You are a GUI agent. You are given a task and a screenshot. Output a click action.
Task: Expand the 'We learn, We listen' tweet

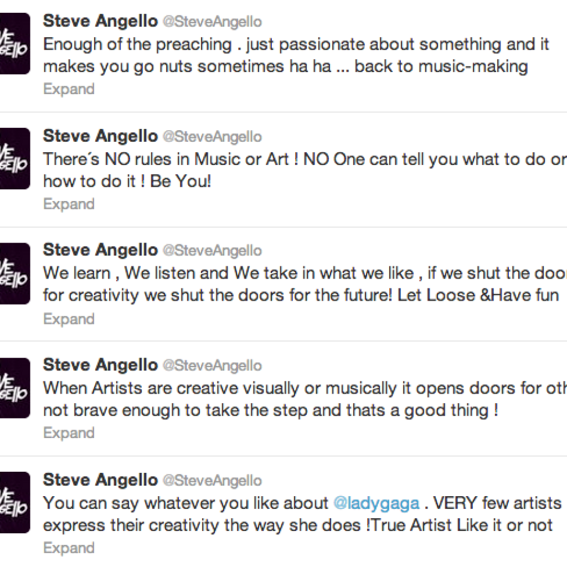[69, 319]
